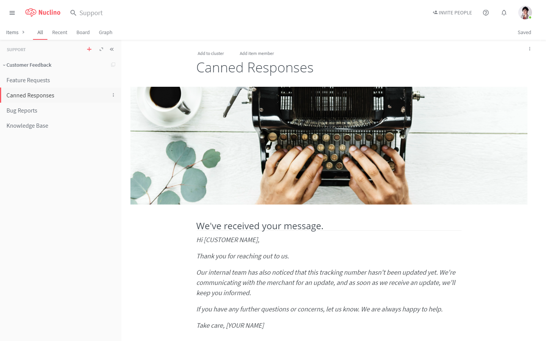Screen dimensions: 546x341
Task: Expand the Items breadcrumb chevron
Action: pos(24,32)
